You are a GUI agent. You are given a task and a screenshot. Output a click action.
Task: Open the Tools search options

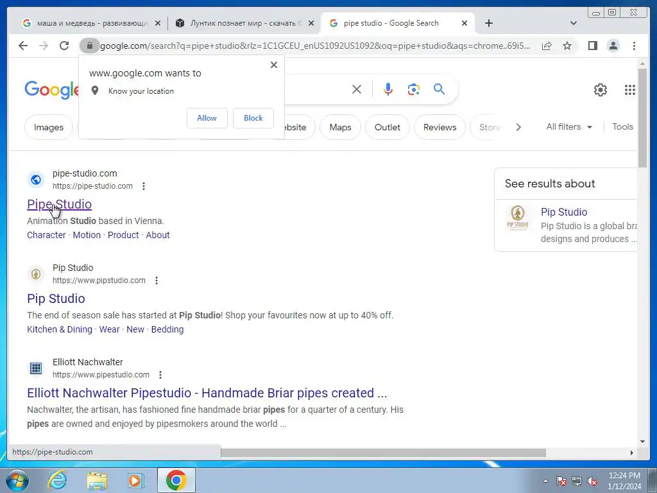(622, 126)
